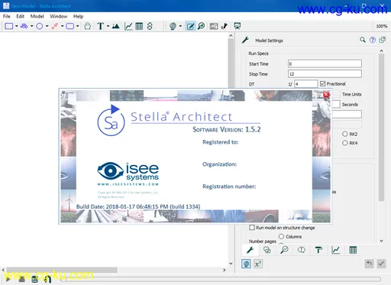Viewport: 391px width, 285px height.
Task: Open the Window menu
Action: pos(59,16)
